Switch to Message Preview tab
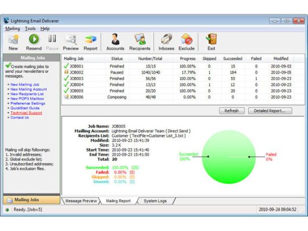Viewport: 308px width, 231px height. click(x=81, y=201)
